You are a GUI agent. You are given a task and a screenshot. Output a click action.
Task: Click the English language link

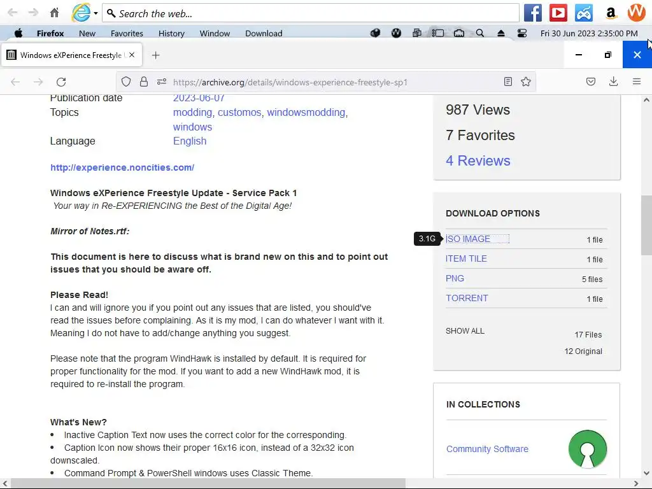[x=190, y=141]
